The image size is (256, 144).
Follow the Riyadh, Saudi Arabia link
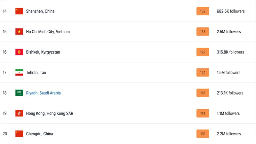(x=43, y=93)
